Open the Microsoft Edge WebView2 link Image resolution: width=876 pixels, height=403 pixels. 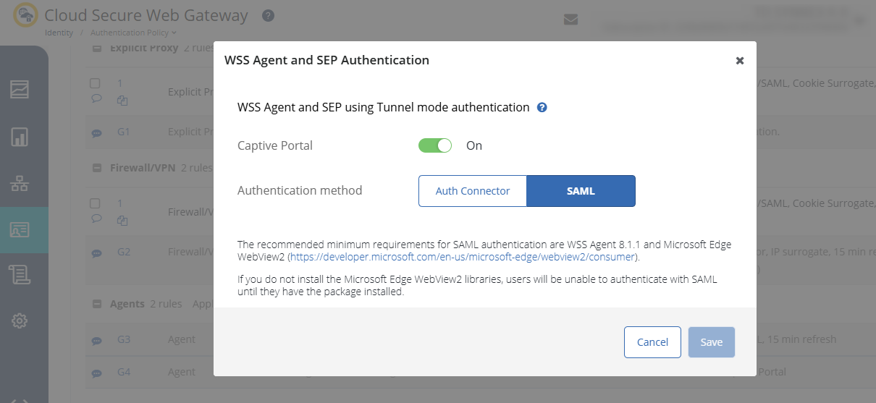point(463,257)
